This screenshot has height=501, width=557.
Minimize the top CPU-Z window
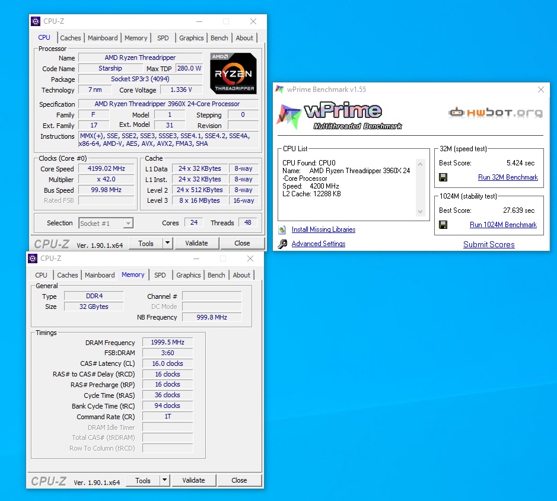pos(199,21)
